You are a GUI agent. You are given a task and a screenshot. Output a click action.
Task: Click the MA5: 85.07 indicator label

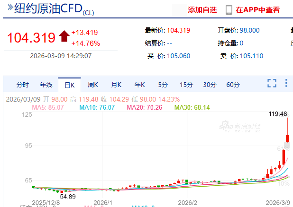(x=48, y=107)
